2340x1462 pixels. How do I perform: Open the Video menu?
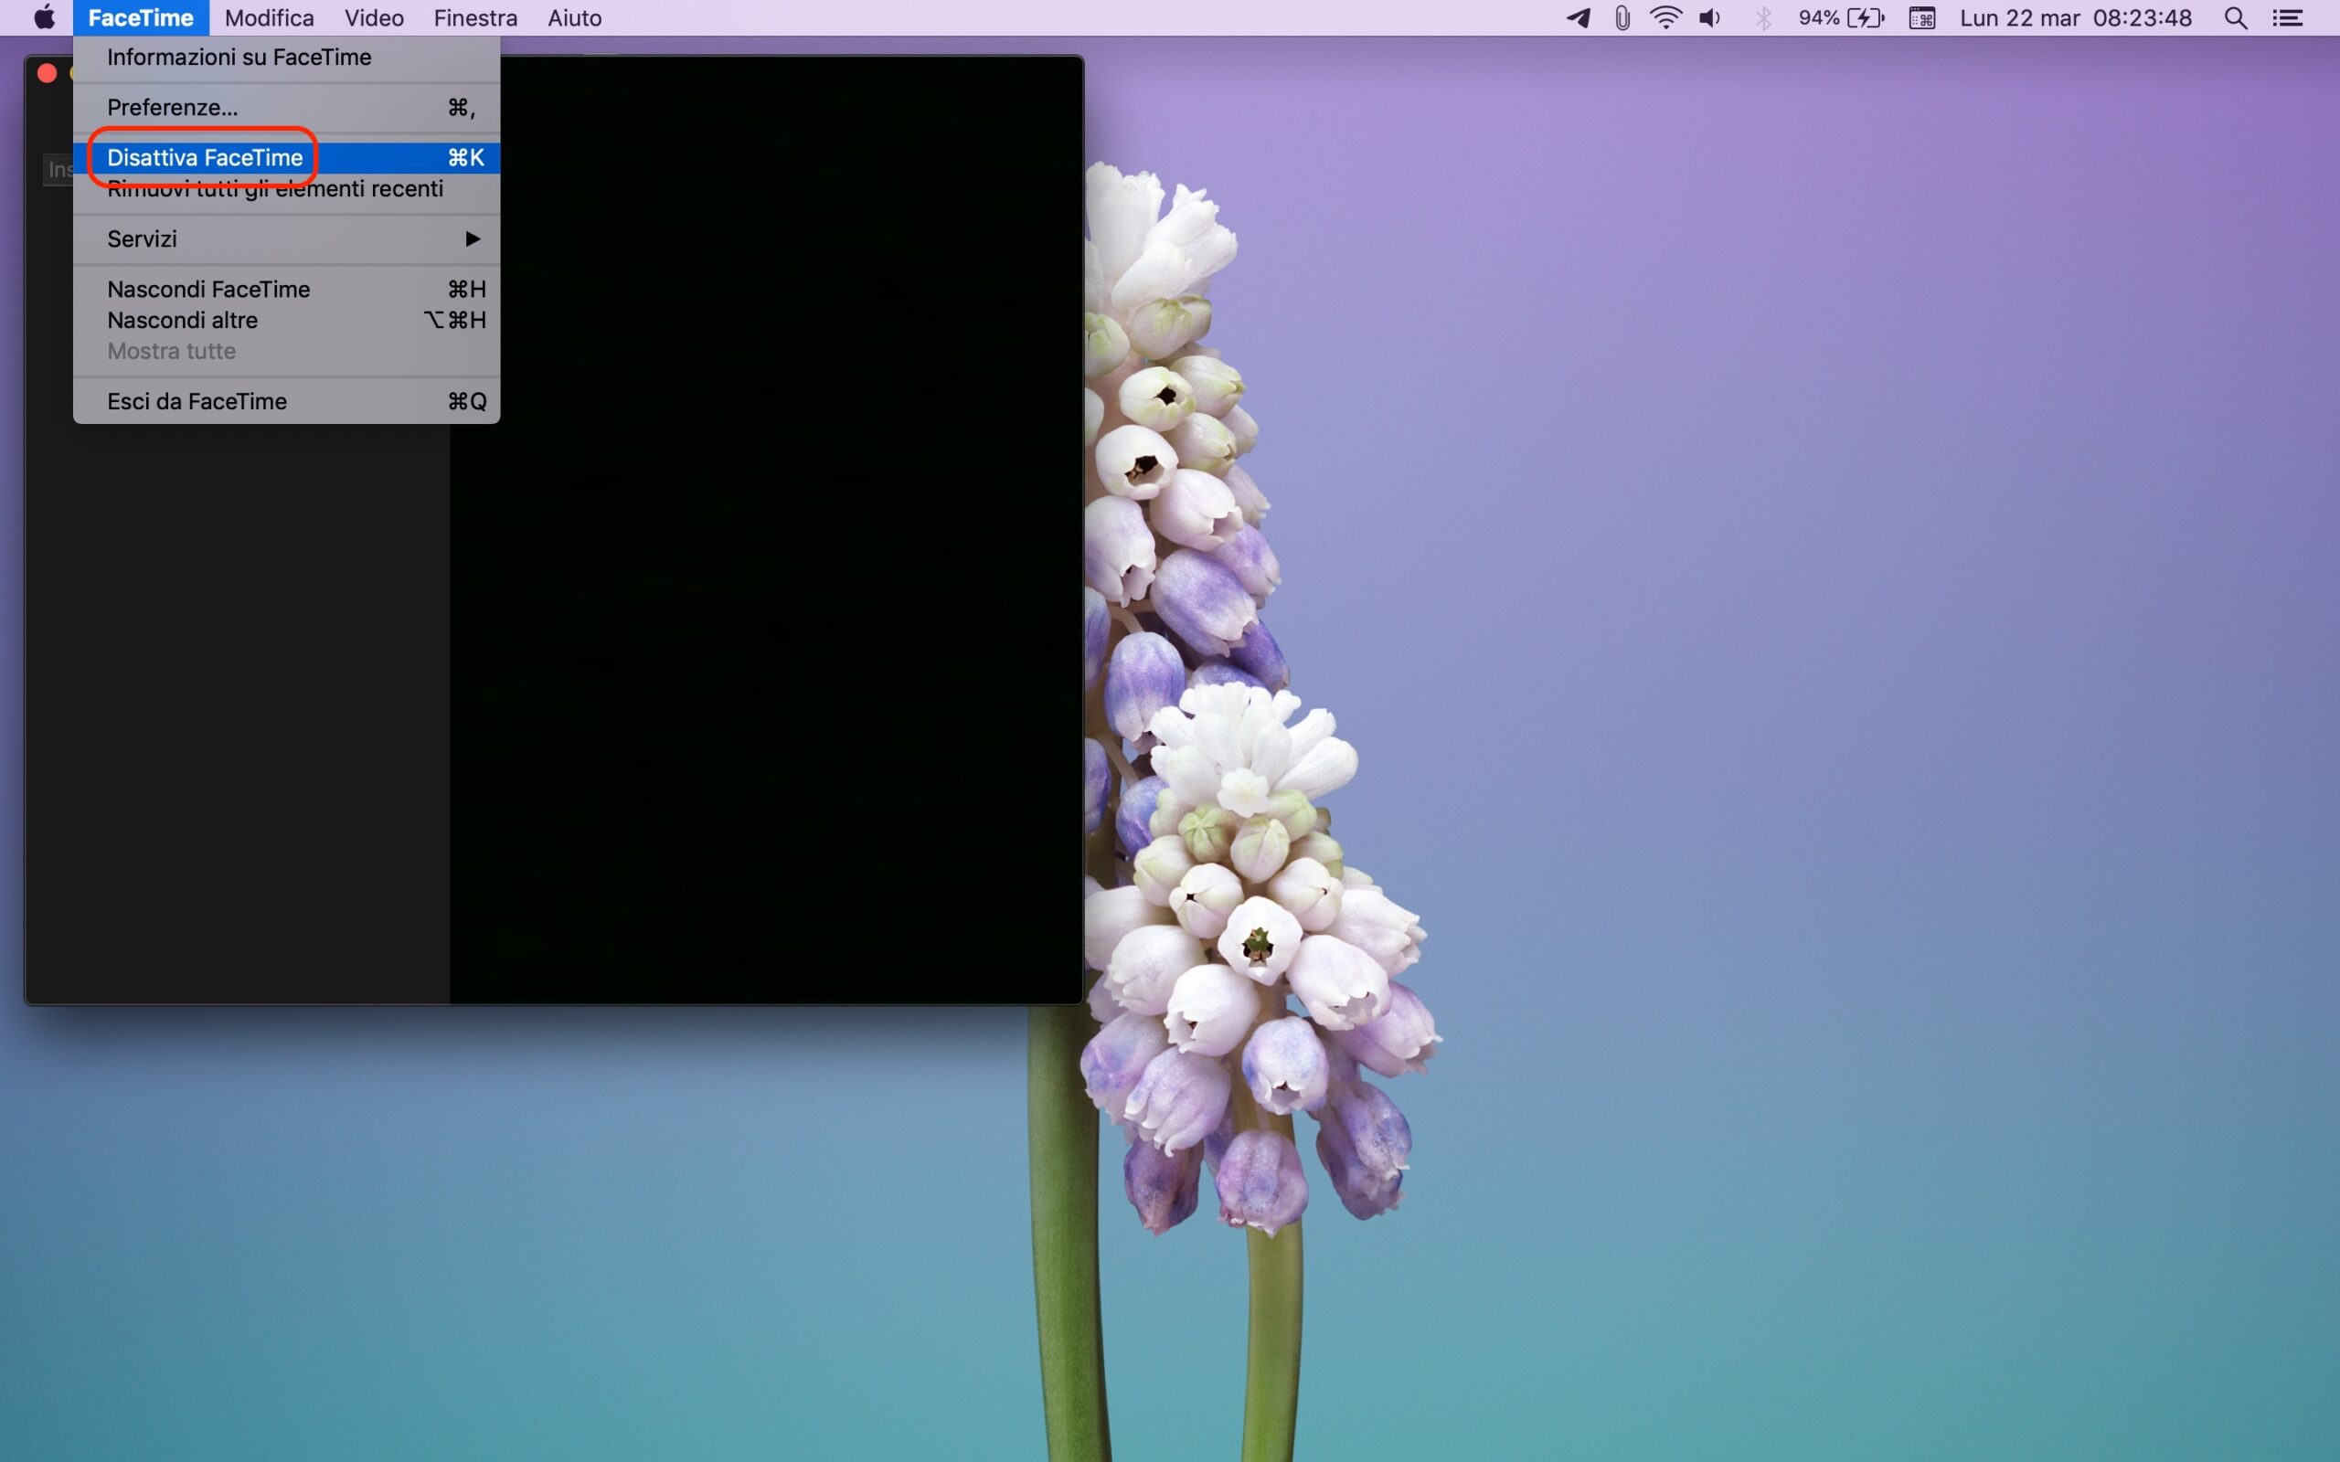(x=373, y=17)
